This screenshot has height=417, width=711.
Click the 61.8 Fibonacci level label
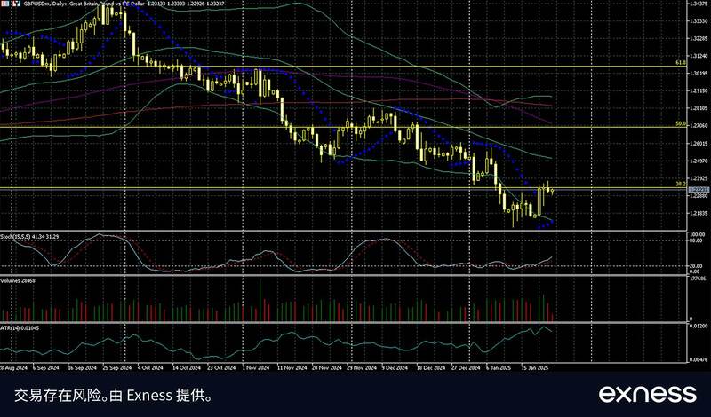(679, 64)
